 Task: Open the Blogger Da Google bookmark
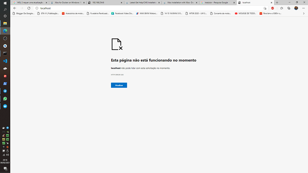(x=23, y=14)
